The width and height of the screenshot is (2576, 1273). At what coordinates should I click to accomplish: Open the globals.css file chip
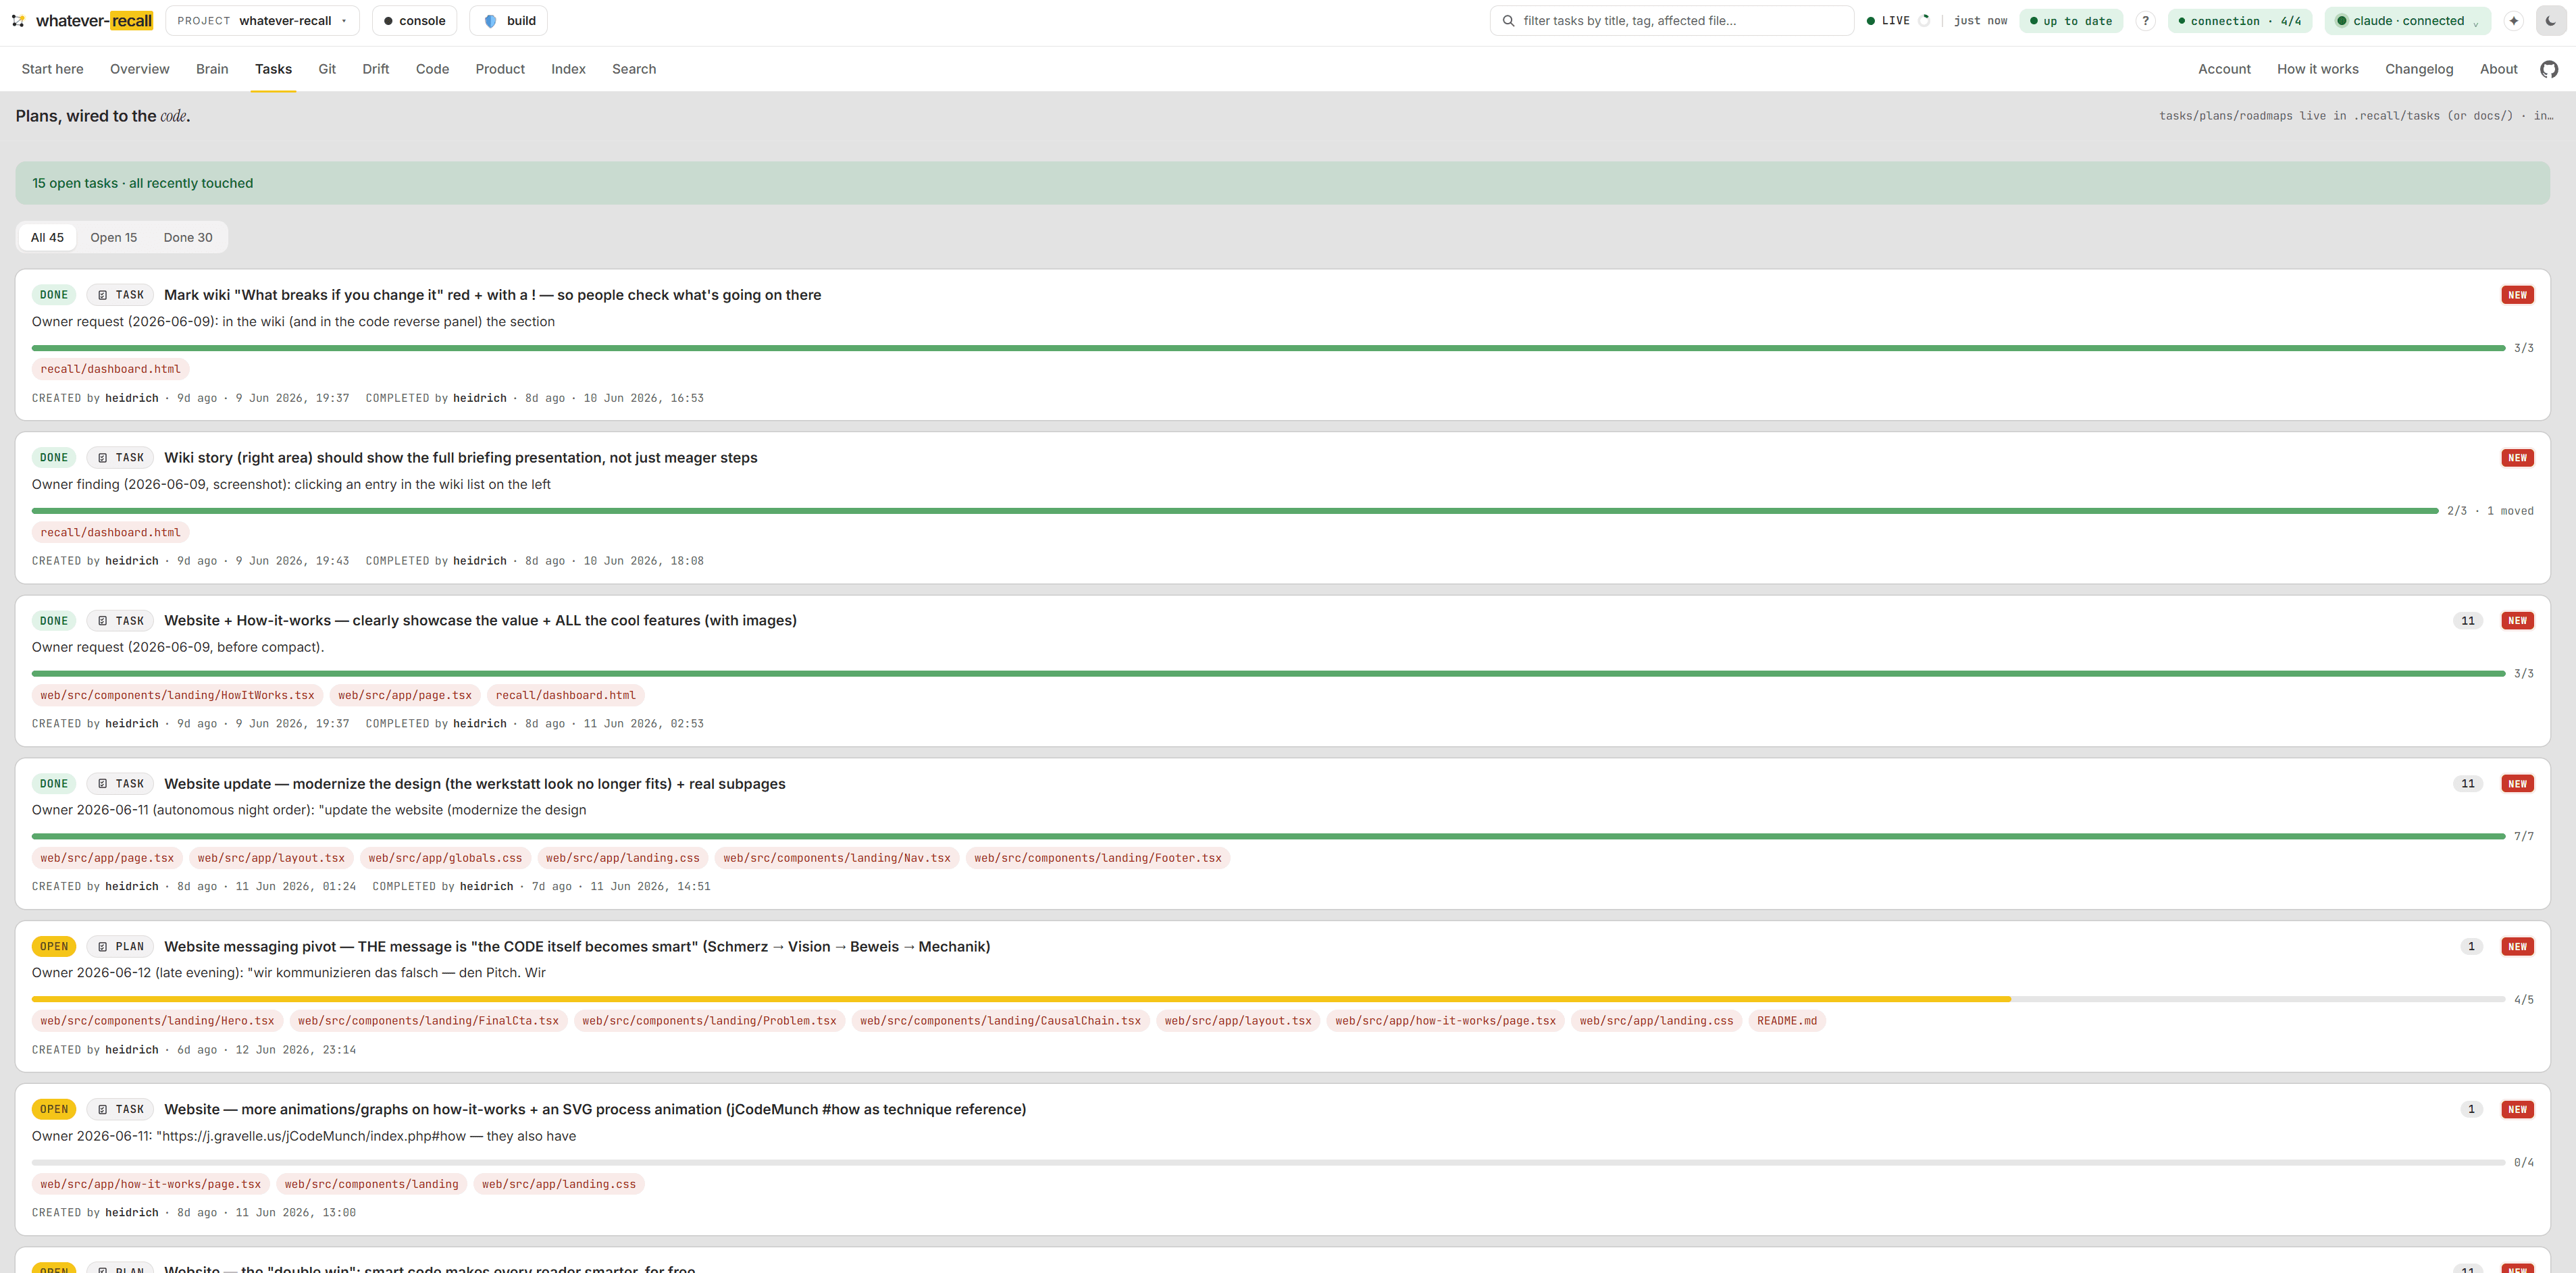(445, 858)
